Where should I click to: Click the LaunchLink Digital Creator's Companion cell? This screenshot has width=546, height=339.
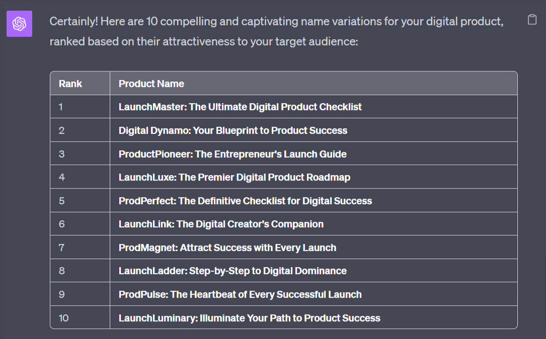click(221, 224)
